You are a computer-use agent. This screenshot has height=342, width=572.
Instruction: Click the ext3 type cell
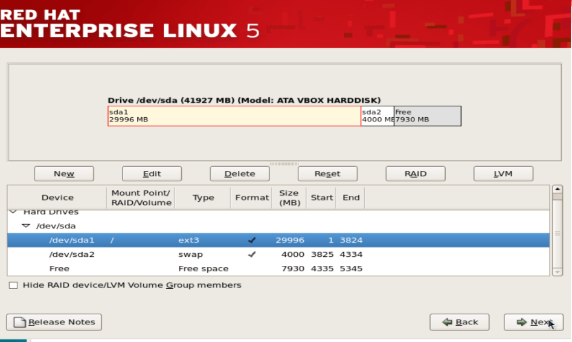(188, 240)
